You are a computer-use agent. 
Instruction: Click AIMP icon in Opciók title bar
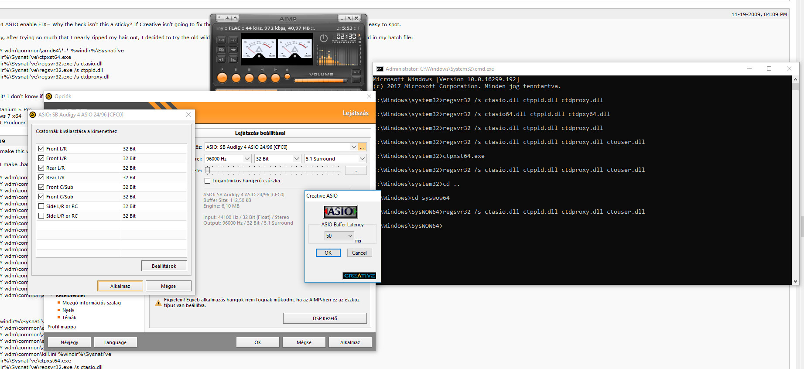point(49,96)
